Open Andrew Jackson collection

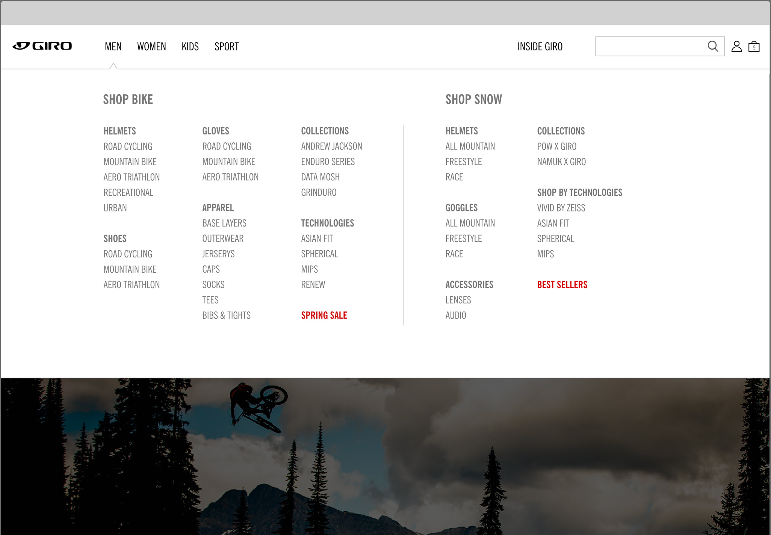(x=331, y=146)
